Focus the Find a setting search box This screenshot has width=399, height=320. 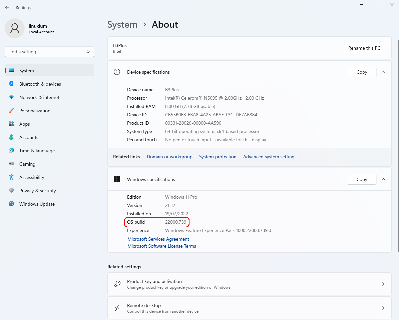[x=49, y=52]
